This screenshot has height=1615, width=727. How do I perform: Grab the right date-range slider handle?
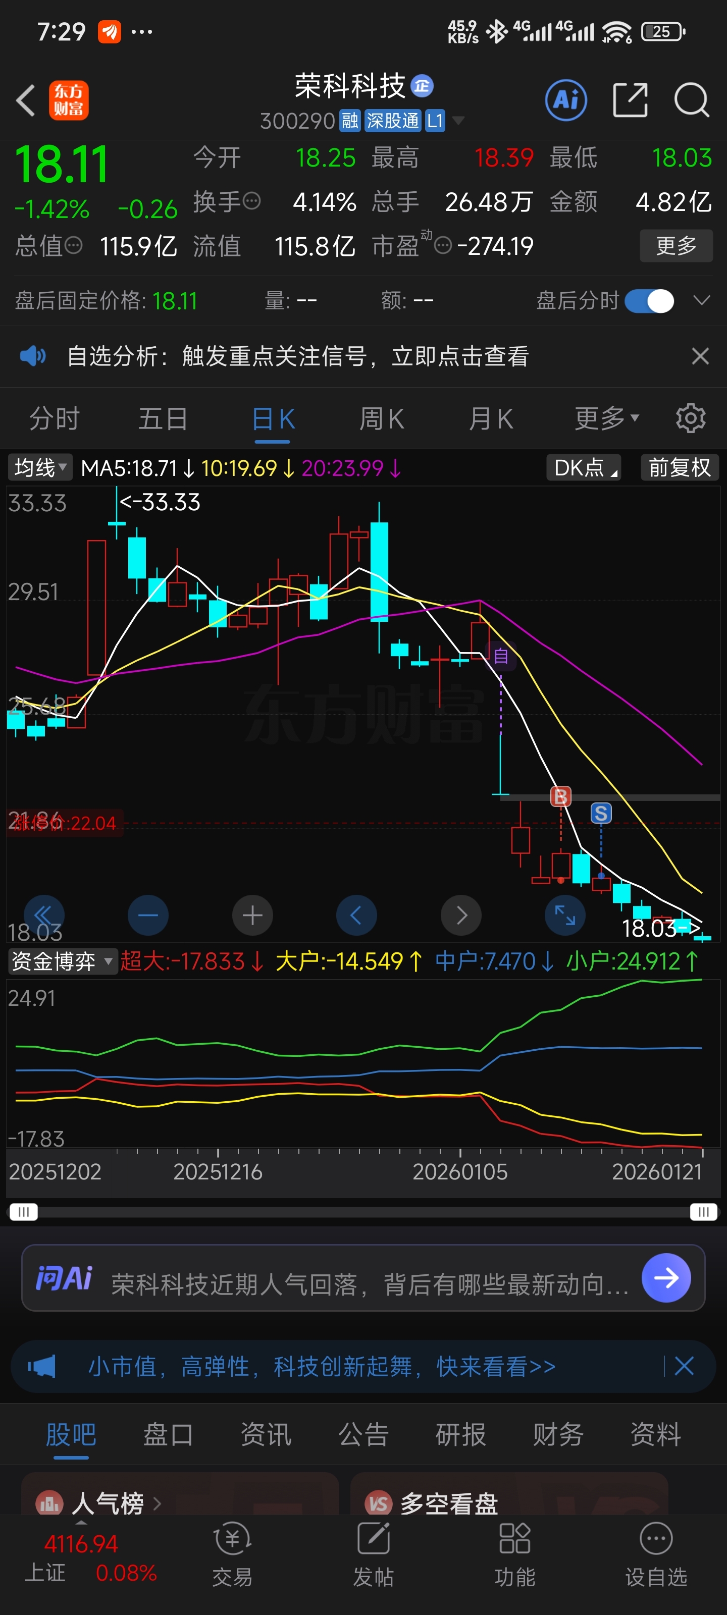click(703, 1211)
